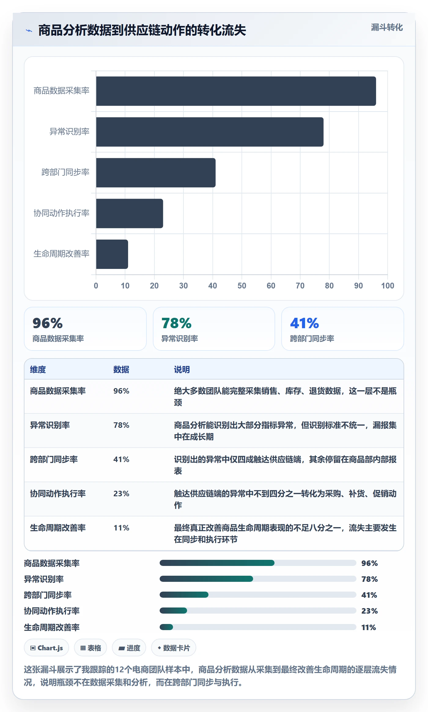Click the 跨部门同步率 progress bar

coord(258,595)
